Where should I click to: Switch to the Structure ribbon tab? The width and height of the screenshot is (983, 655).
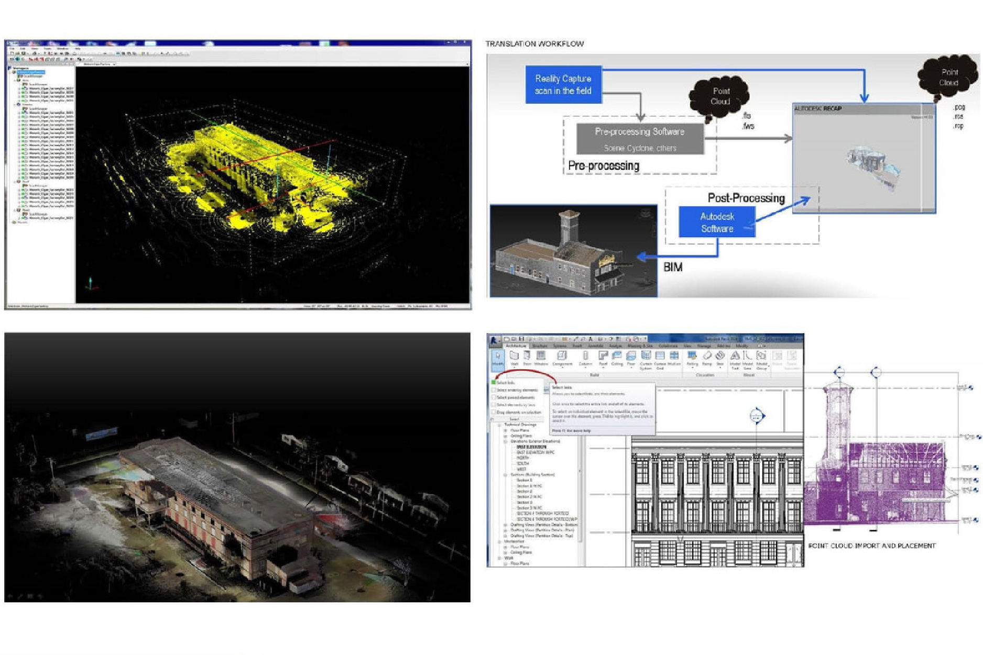click(540, 346)
